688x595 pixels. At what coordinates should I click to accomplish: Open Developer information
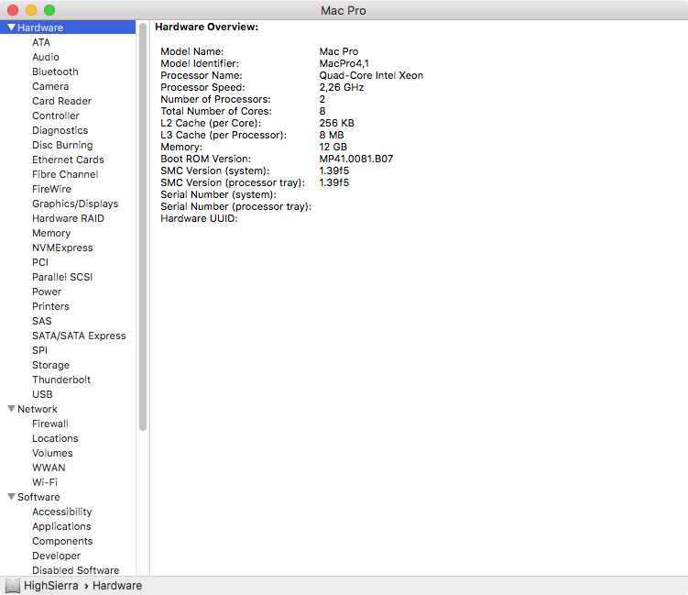56,556
